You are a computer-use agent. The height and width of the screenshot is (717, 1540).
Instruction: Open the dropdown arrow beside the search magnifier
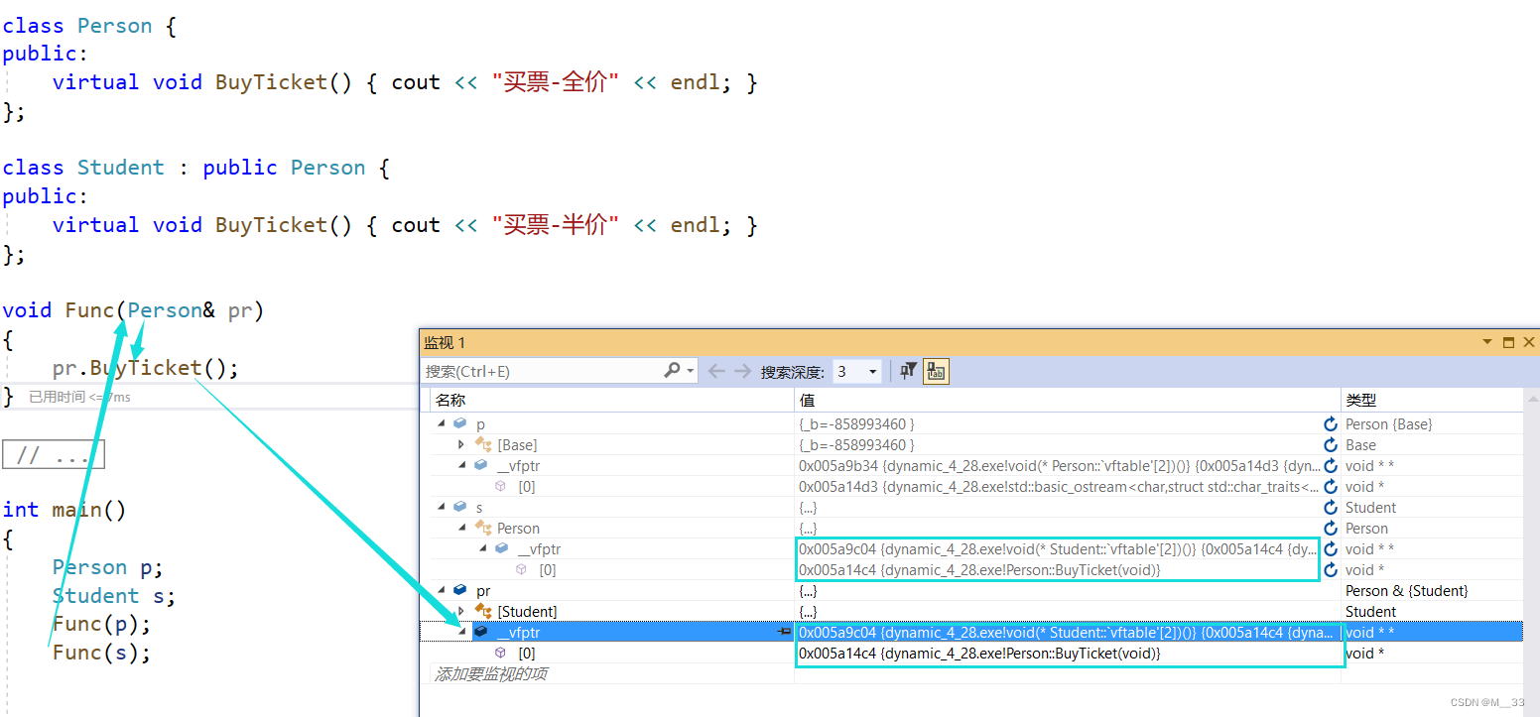(690, 371)
